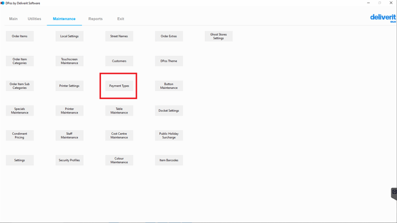The image size is (397, 223).
Task: Open Item Barcodes
Action: pyautogui.click(x=169, y=160)
